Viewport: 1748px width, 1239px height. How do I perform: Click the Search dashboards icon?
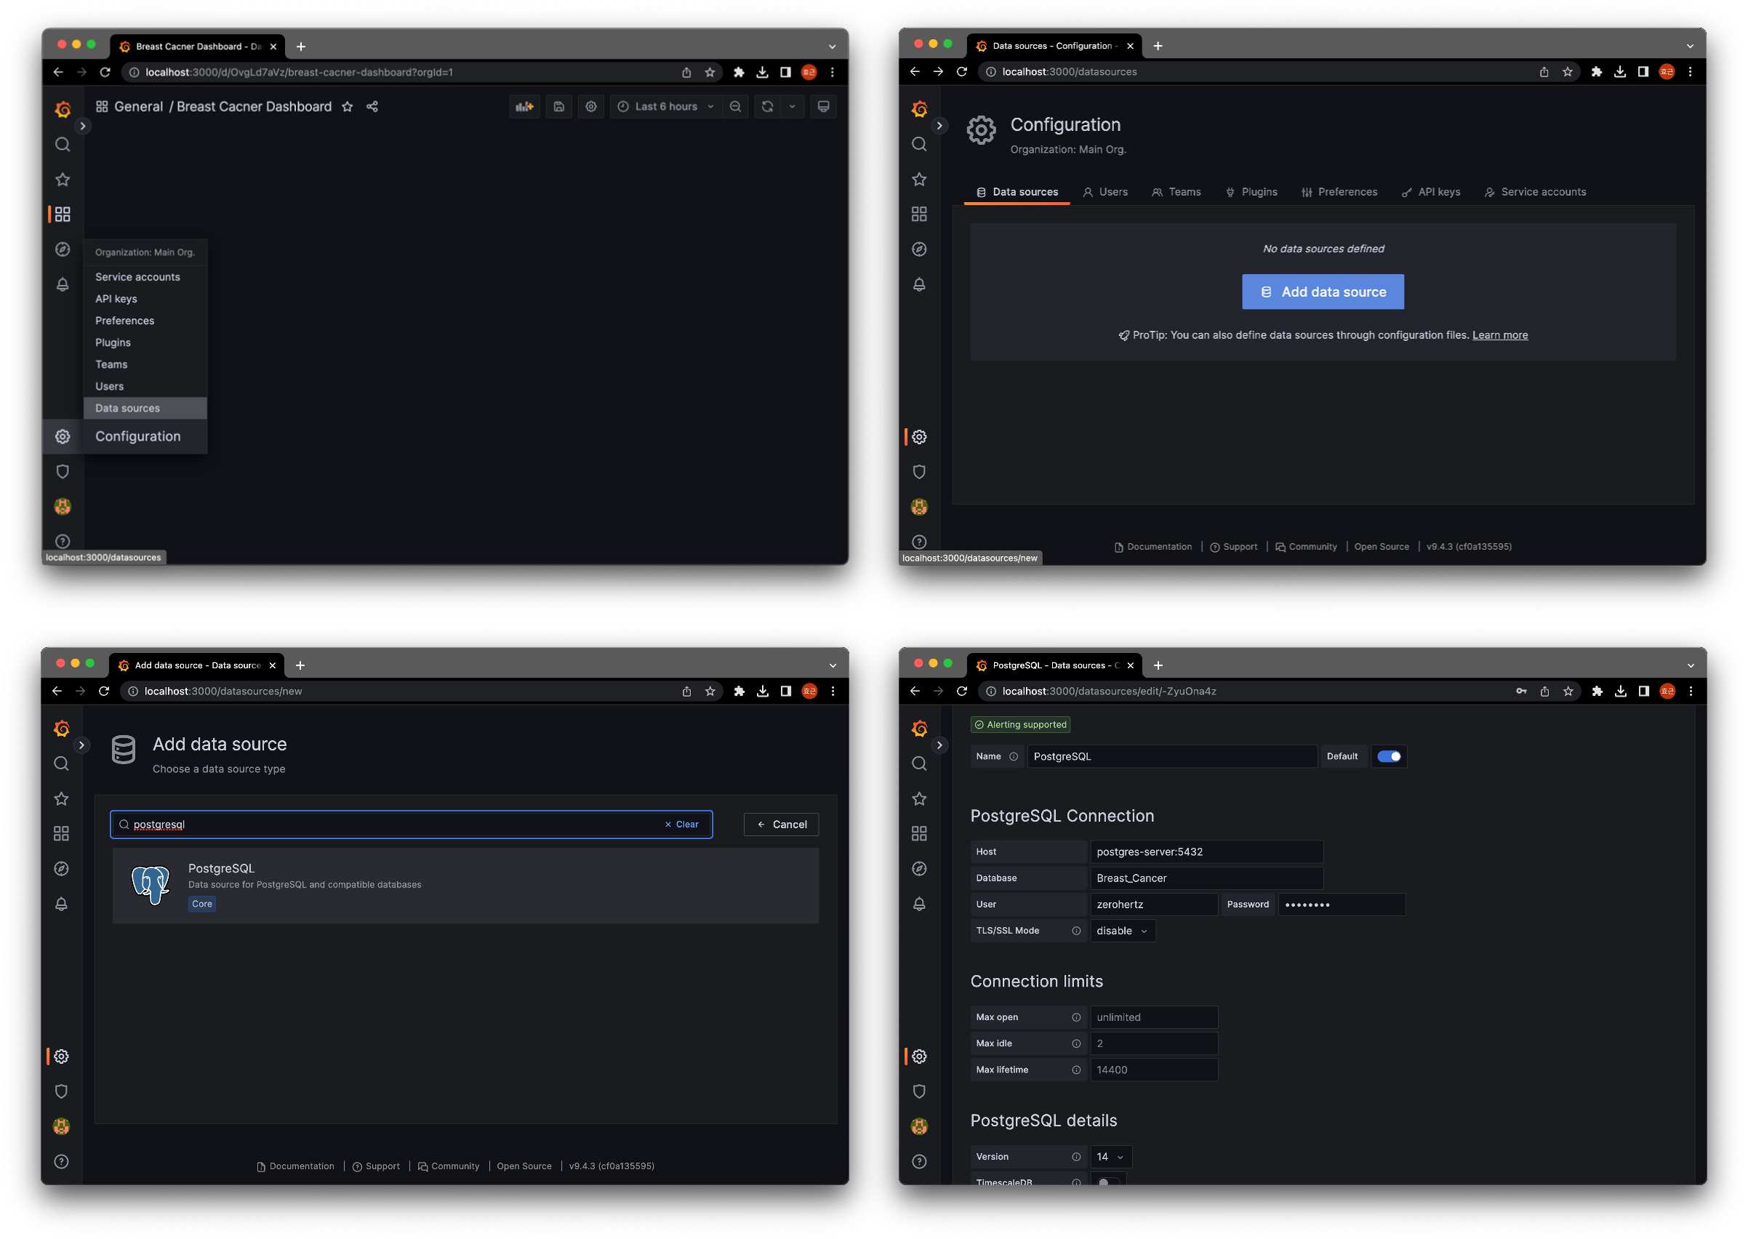(x=62, y=143)
